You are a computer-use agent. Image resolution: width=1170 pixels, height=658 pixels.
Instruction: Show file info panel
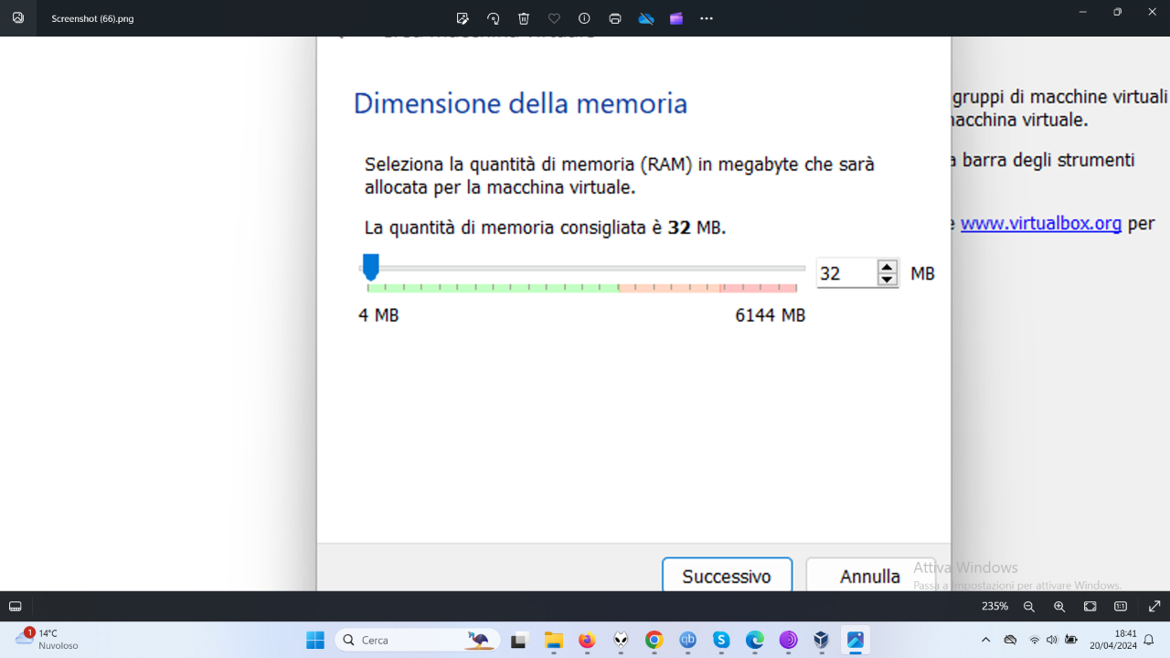click(x=584, y=18)
